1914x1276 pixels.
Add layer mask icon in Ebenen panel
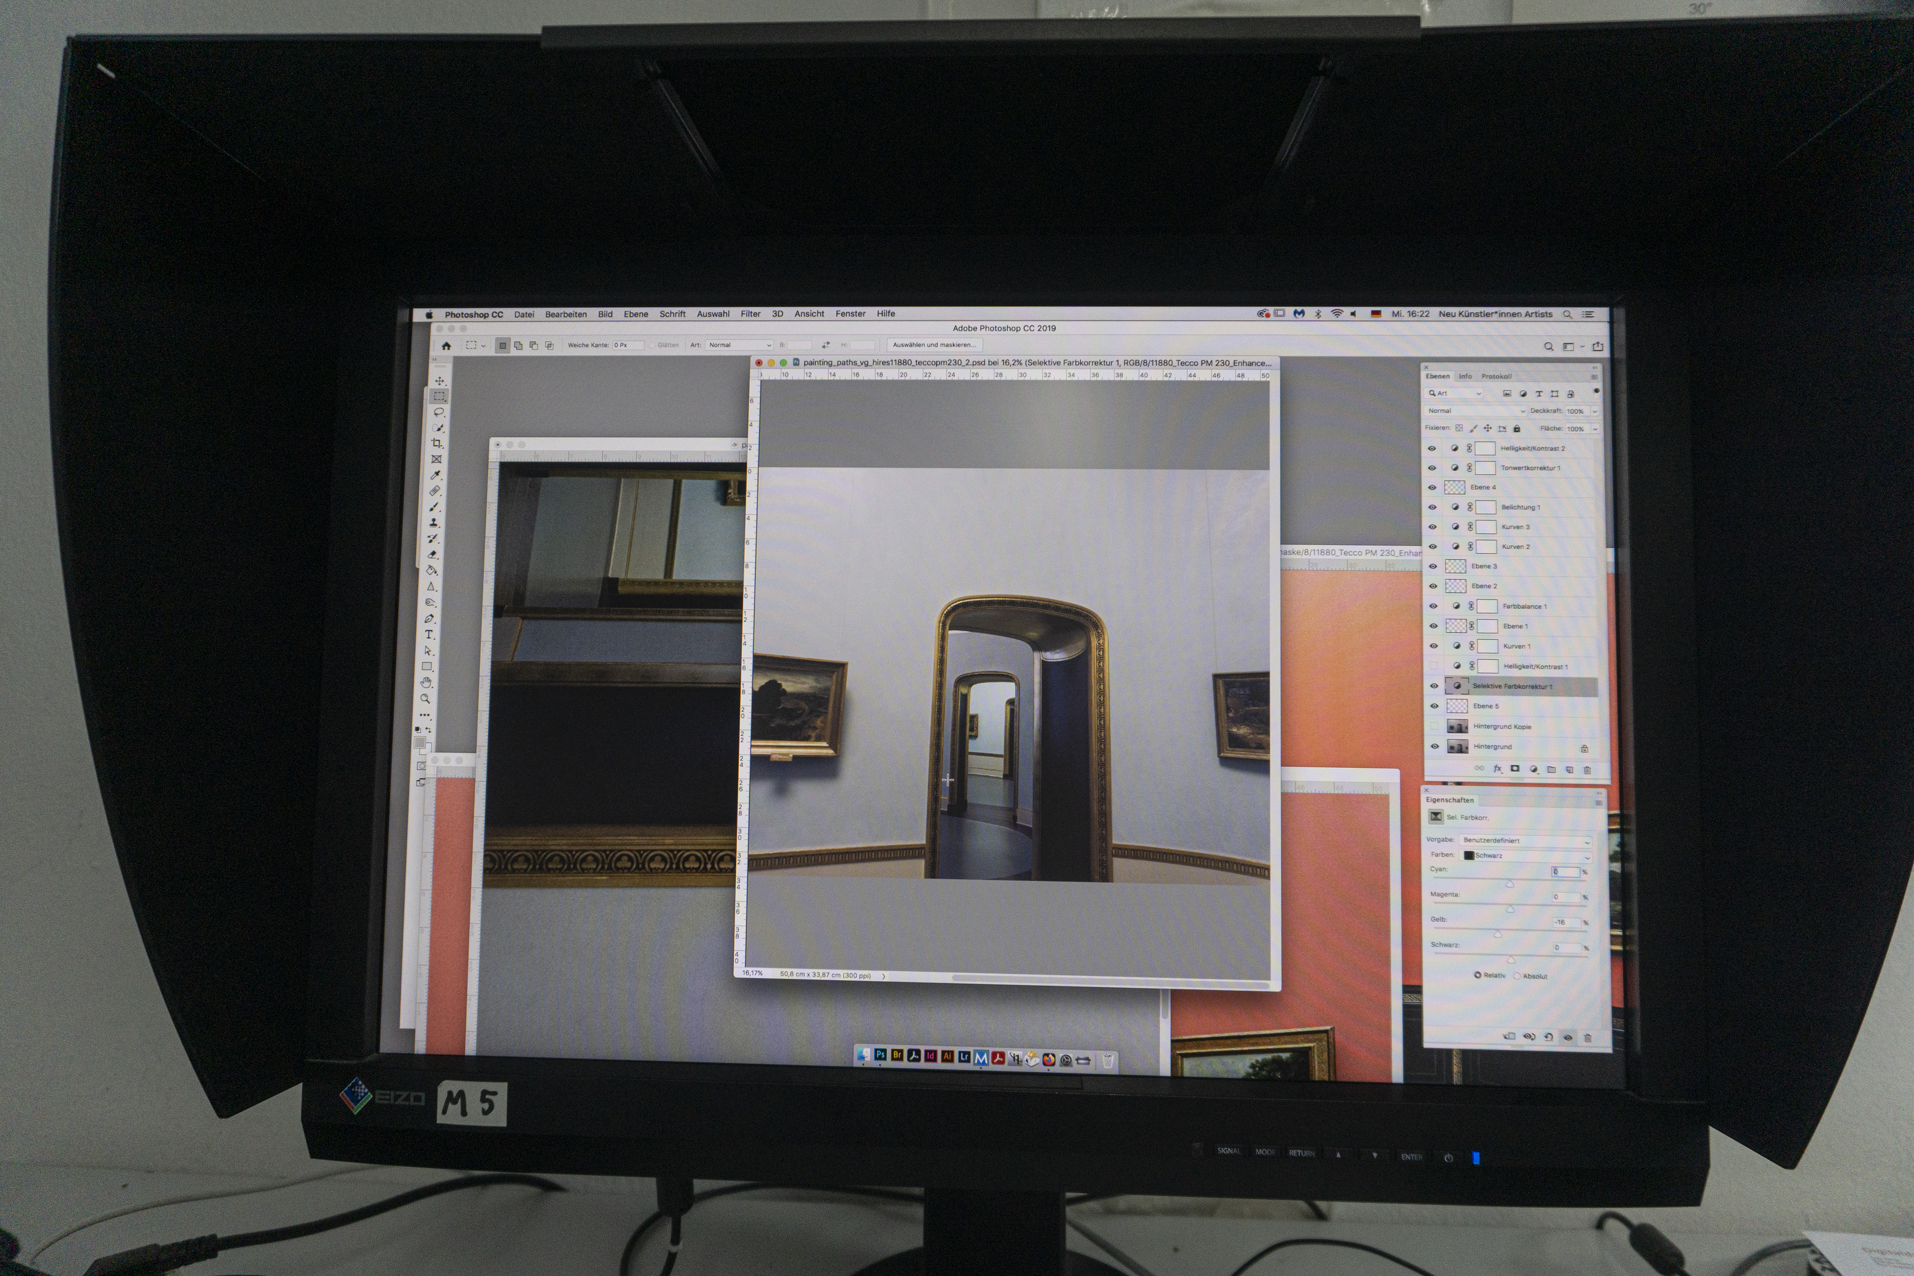pyautogui.click(x=1515, y=769)
